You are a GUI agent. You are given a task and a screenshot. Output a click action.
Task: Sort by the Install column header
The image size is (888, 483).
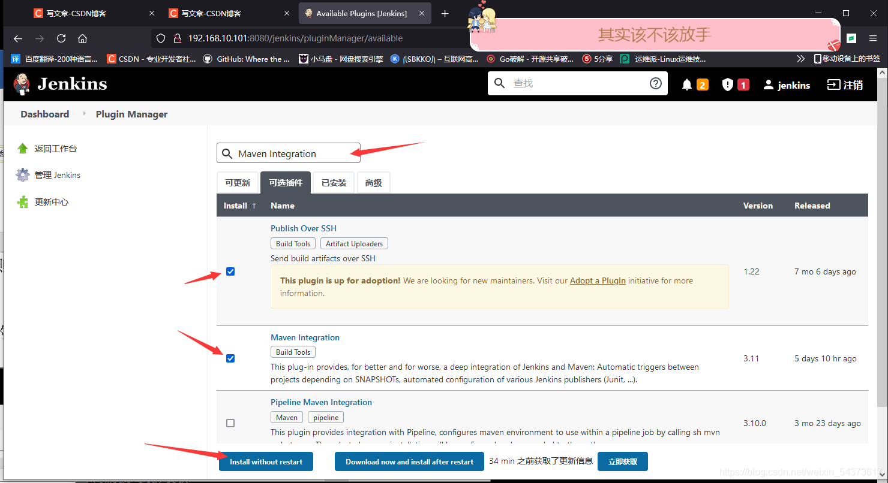click(x=240, y=206)
